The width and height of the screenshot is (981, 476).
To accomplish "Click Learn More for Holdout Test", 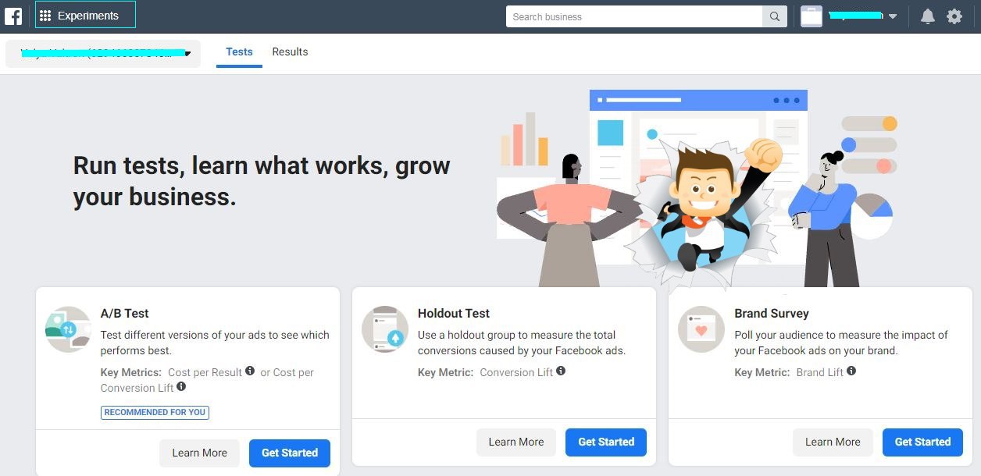I will (516, 442).
